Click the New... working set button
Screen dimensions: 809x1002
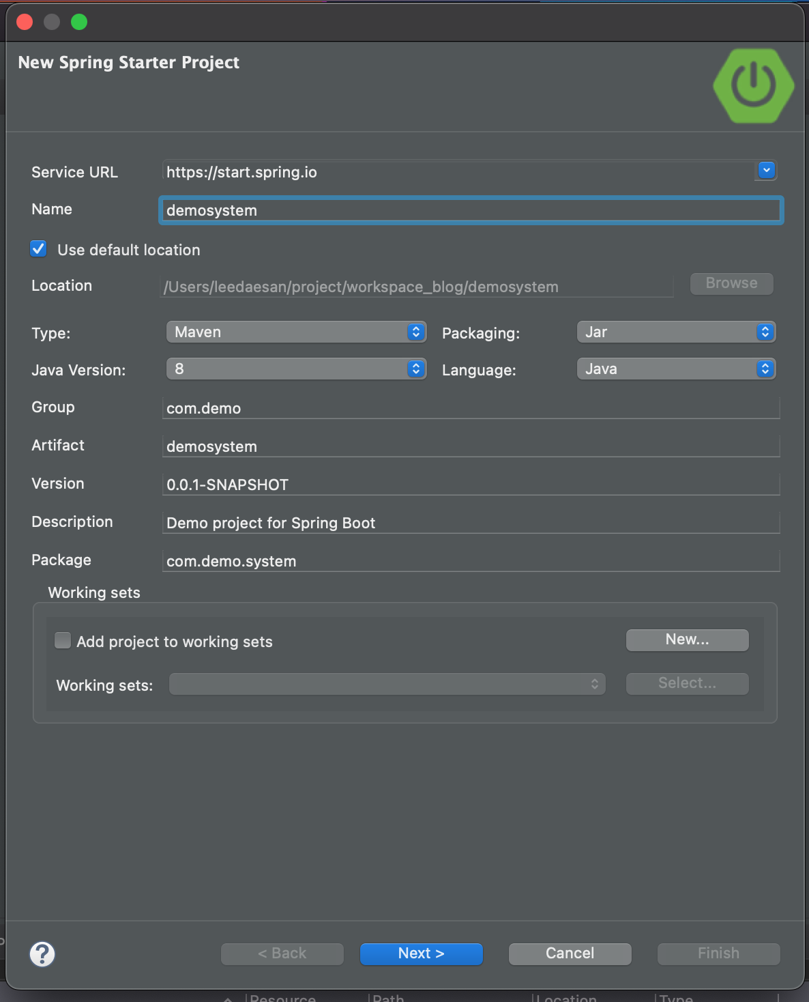point(688,640)
